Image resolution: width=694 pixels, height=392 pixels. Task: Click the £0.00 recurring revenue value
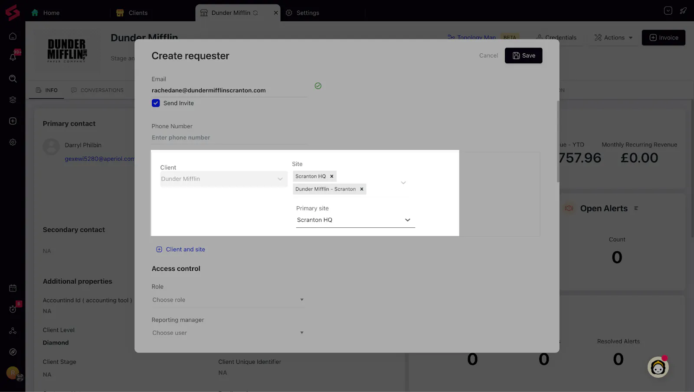click(x=639, y=158)
